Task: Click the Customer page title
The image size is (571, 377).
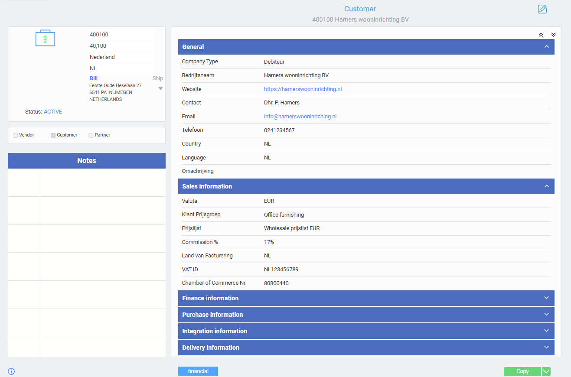Action: [360, 9]
